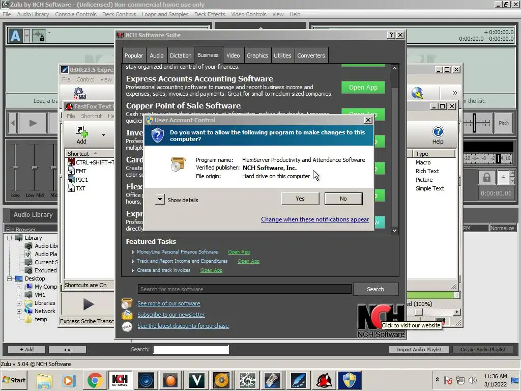
Task: Open the Graphics tab
Action: click(257, 55)
